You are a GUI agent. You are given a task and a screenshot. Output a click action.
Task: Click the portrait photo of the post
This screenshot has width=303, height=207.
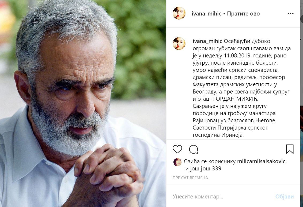[x=83, y=103]
